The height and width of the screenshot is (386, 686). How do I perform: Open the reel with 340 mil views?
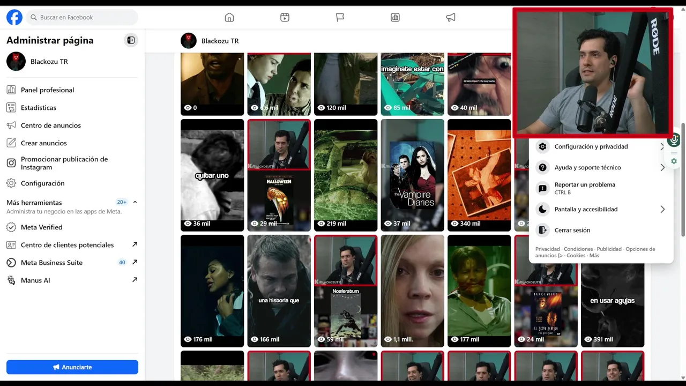click(x=479, y=175)
